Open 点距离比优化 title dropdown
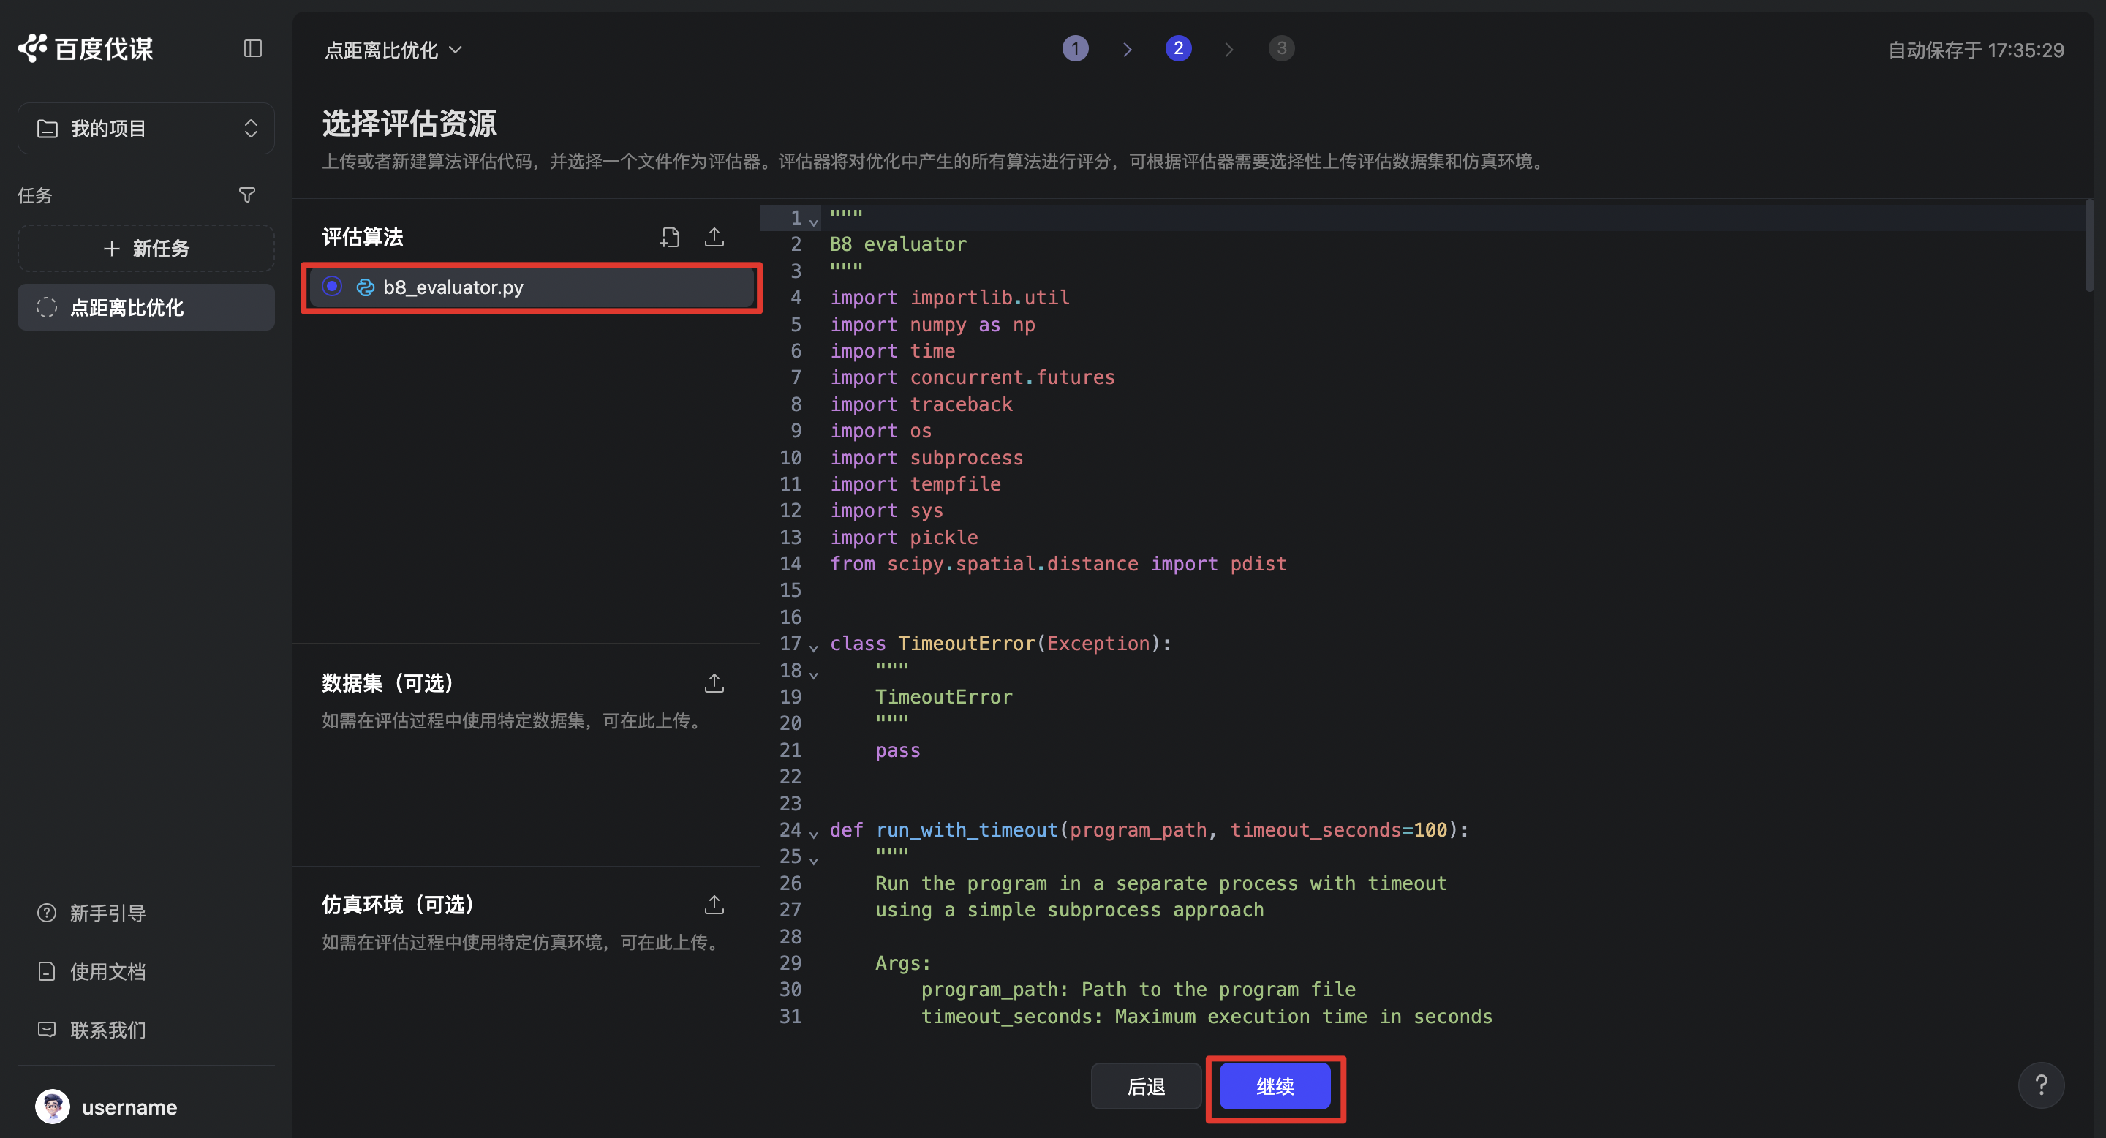 point(393,50)
